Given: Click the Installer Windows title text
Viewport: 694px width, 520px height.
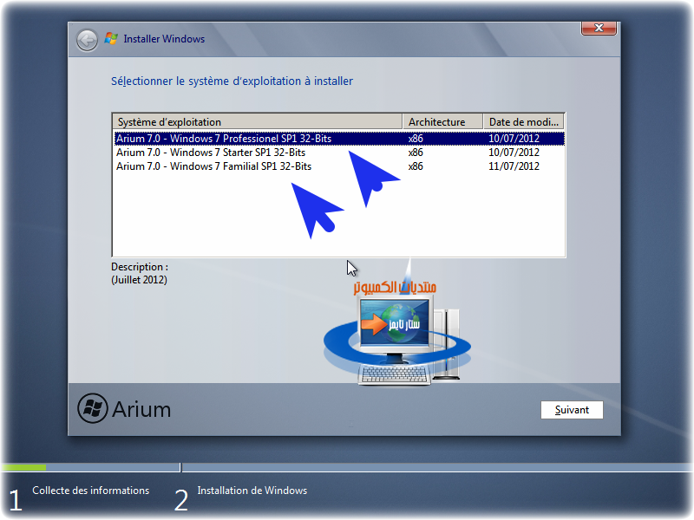Looking at the screenshot, I should [x=164, y=39].
